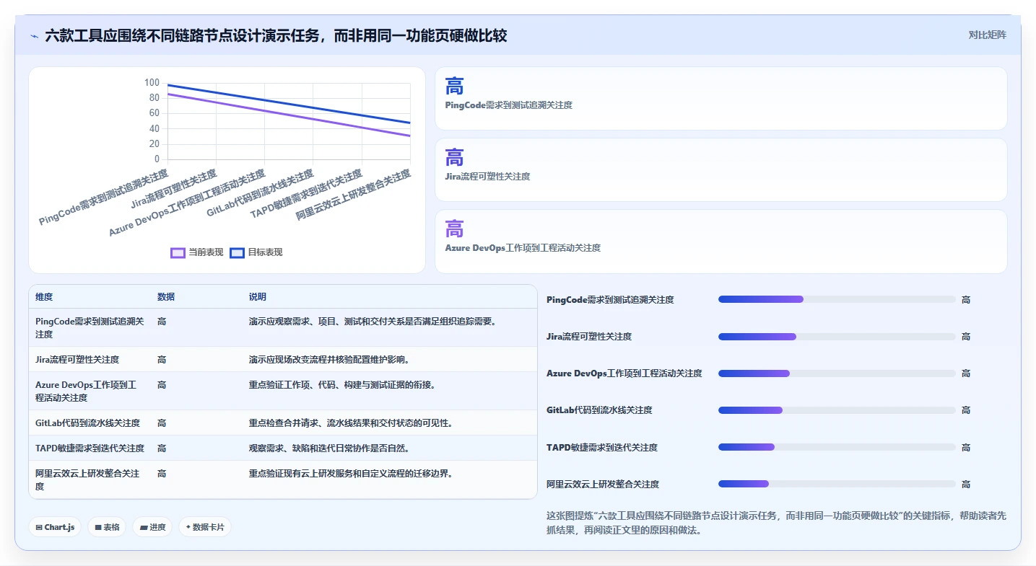Select the Chart.js tag
Screen dimensions: 1036x566
pos(56,527)
